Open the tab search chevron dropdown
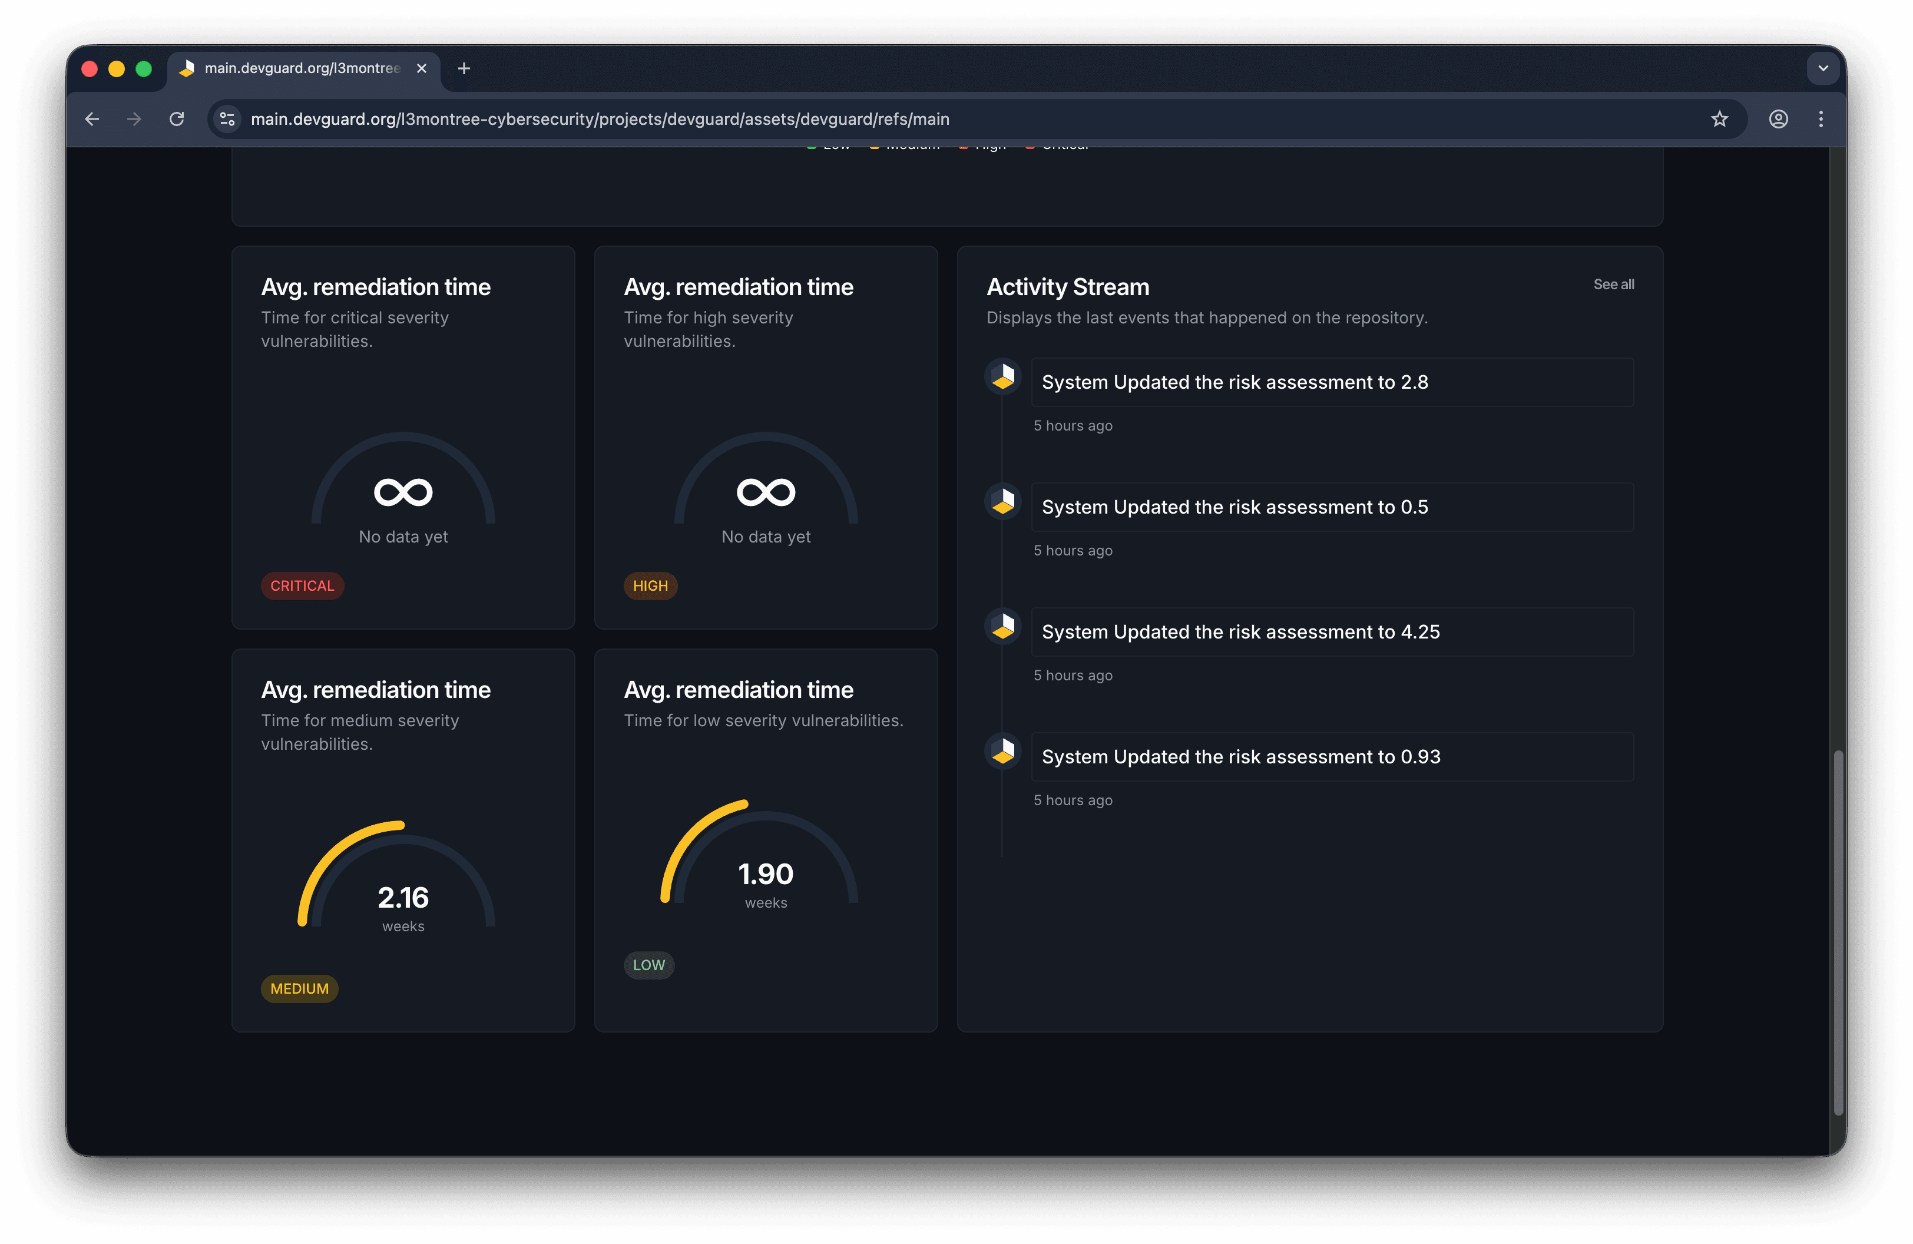This screenshot has height=1244, width=1913. click(1823, 68)
